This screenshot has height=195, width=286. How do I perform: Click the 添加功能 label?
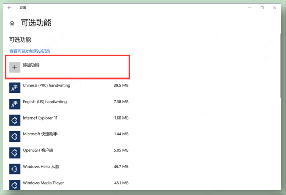coord(31,65)
